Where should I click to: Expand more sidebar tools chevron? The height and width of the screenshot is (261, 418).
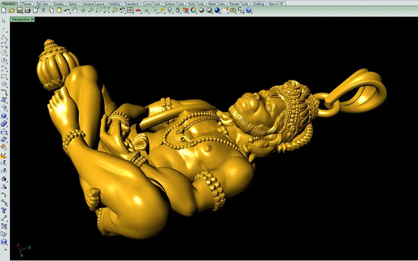click(5, 249)
